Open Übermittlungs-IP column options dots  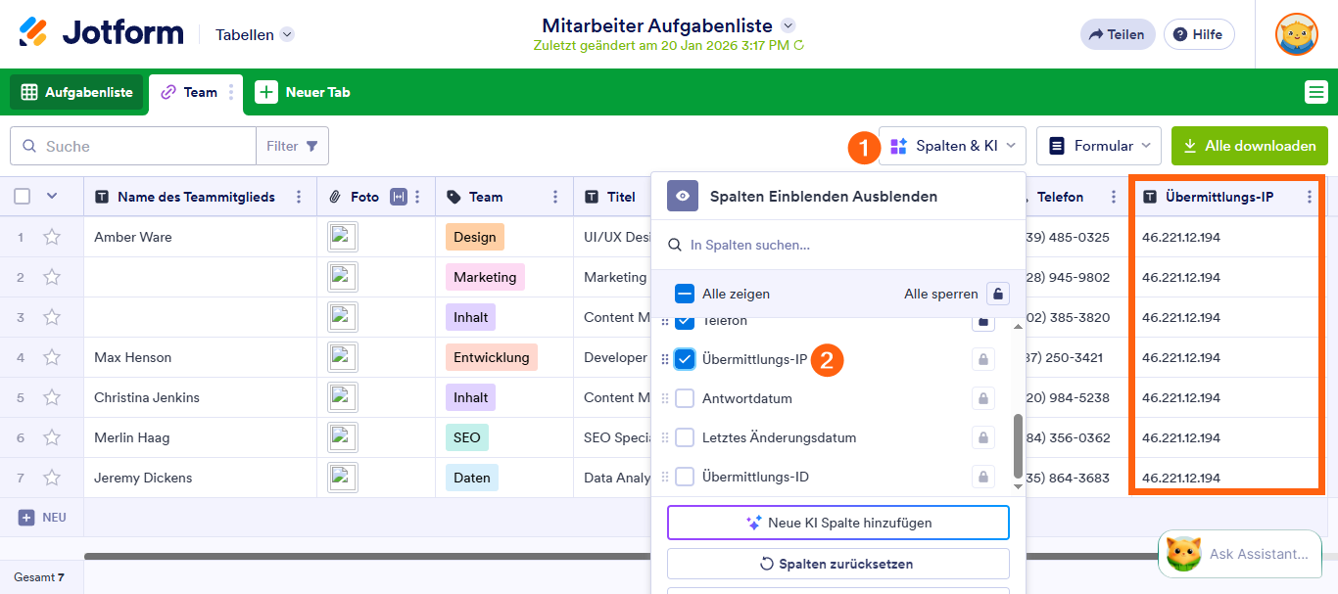[1310, 197]
